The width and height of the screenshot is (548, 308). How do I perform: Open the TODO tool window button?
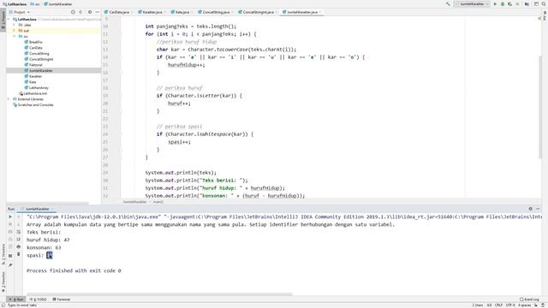pos(38,299)
